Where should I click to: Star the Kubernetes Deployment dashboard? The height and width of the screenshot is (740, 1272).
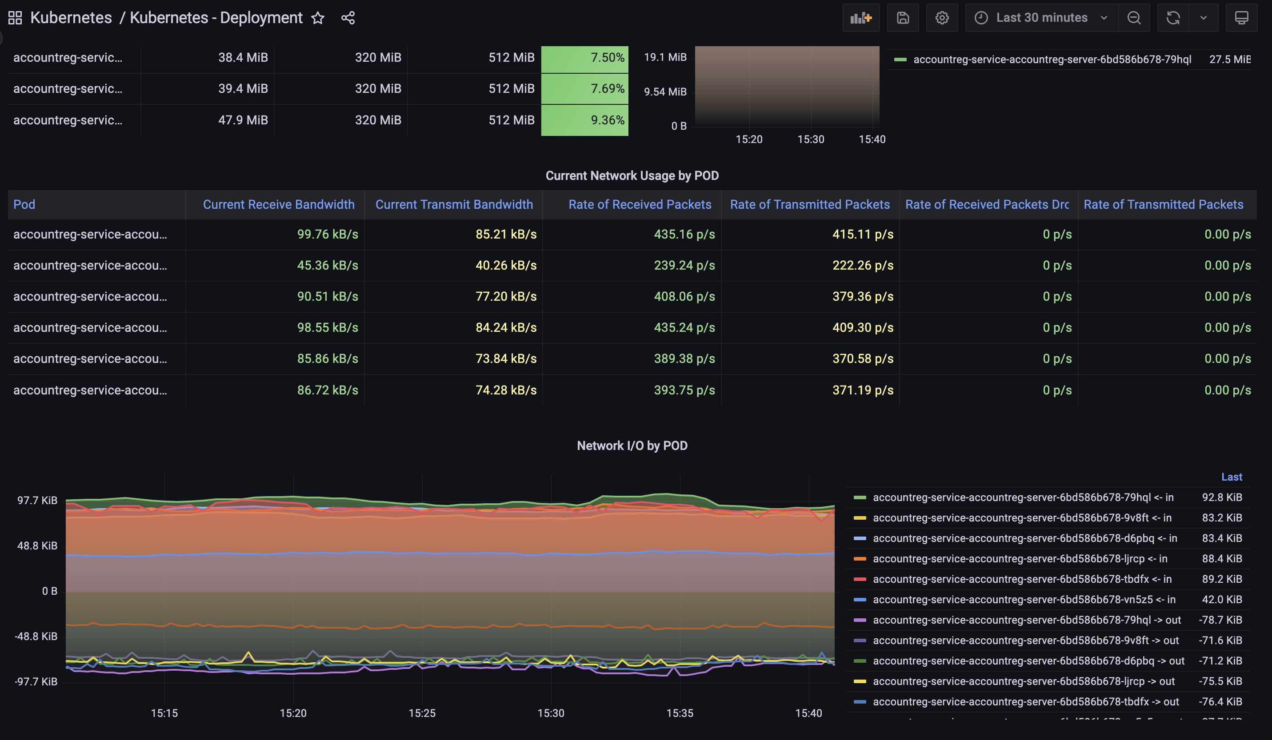click(x=317, y=18)
